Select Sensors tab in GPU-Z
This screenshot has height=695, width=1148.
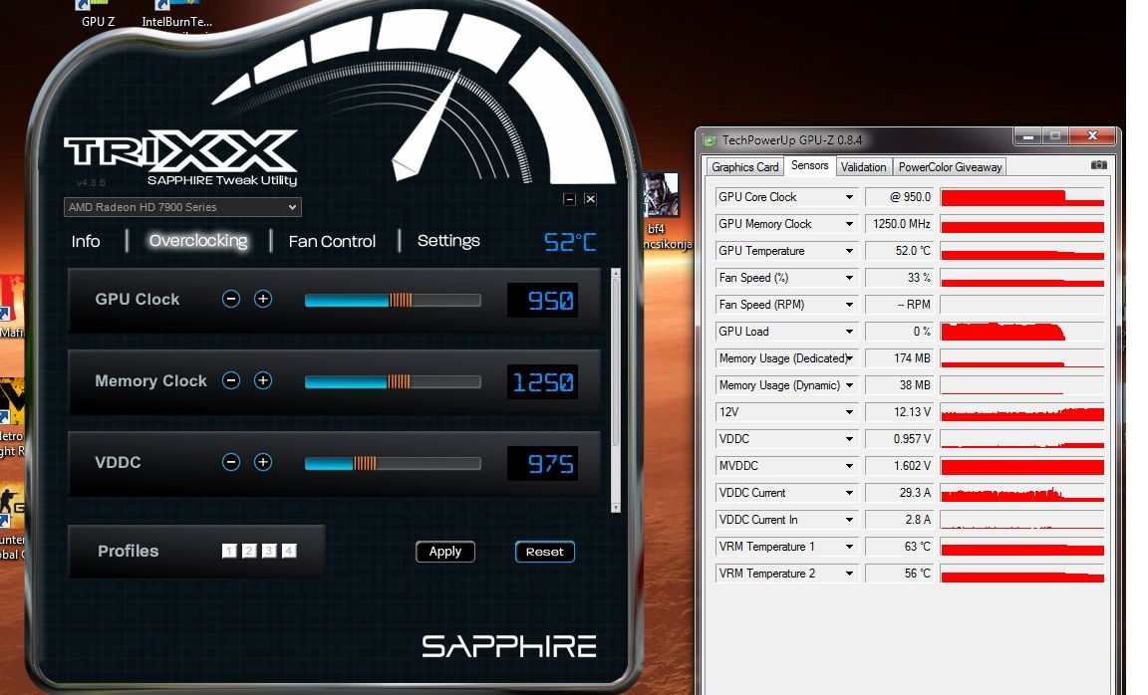point(810,165)
